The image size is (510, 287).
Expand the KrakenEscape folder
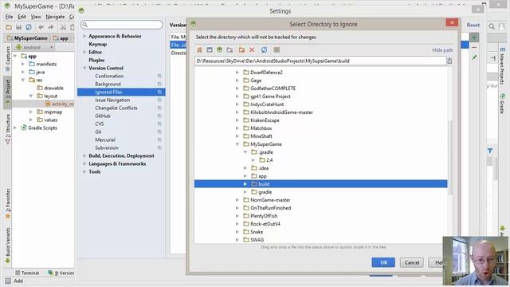point(237,120)
